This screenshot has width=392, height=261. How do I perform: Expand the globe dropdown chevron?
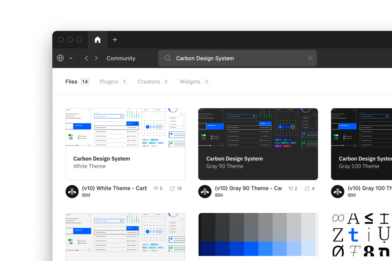pos(71,58)
